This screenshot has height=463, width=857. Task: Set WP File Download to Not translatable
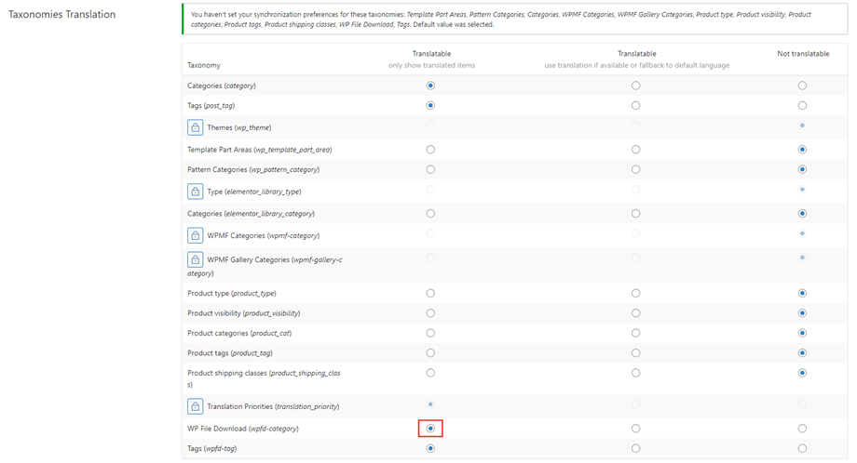(802, 429)
